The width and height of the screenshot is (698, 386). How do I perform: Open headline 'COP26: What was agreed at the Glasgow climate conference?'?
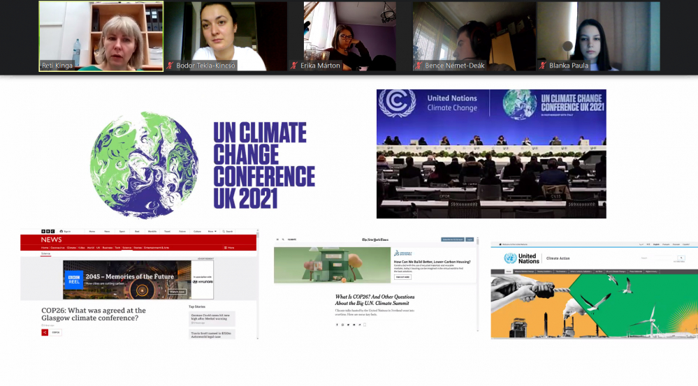[x=94, y=314]
